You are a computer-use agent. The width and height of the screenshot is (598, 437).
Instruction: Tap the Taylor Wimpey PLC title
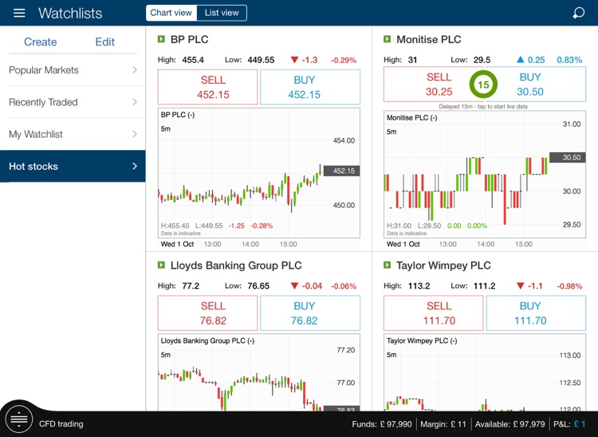click(x=443, y=266)
